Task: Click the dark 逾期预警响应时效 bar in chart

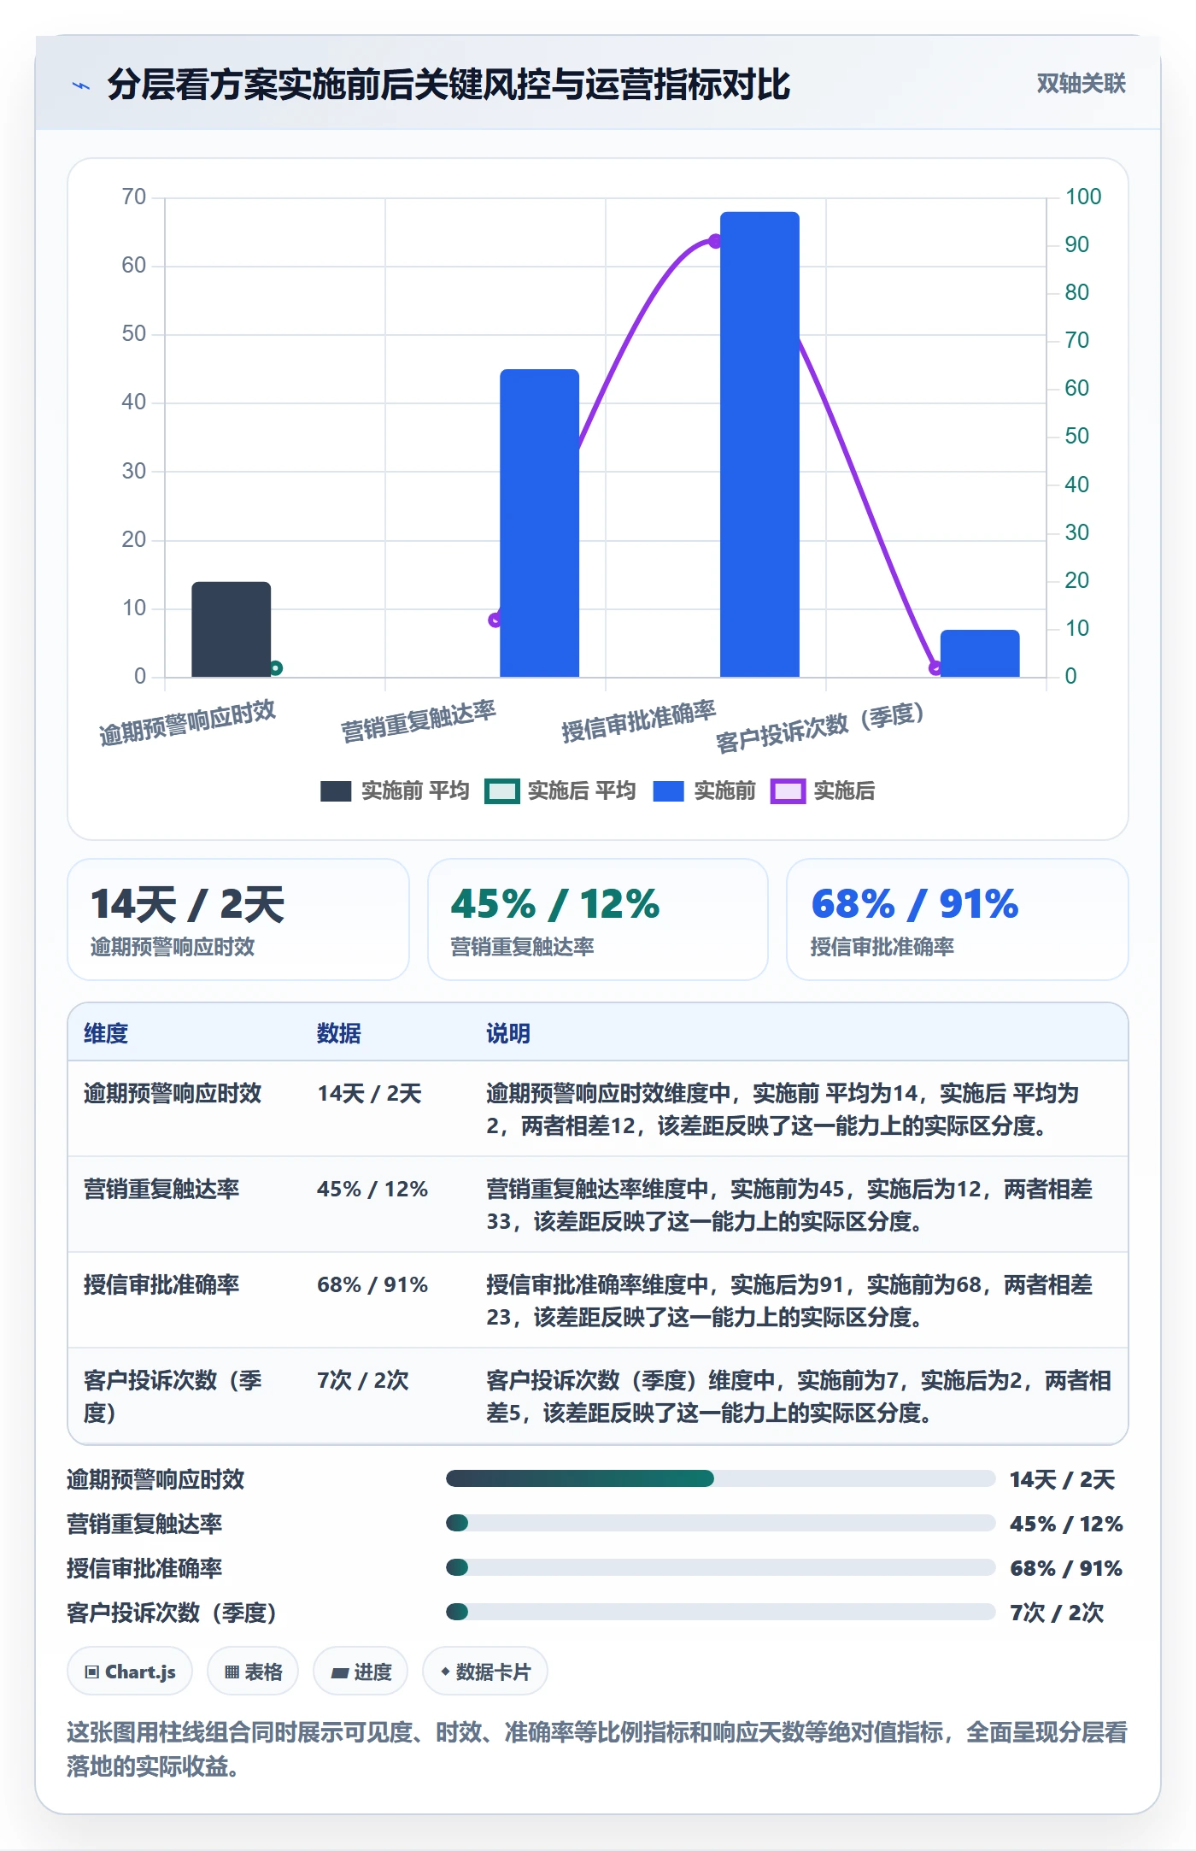Action: point(231,630)
